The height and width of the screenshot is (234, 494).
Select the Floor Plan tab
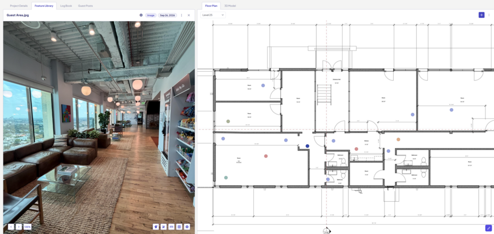coord(211,6)
